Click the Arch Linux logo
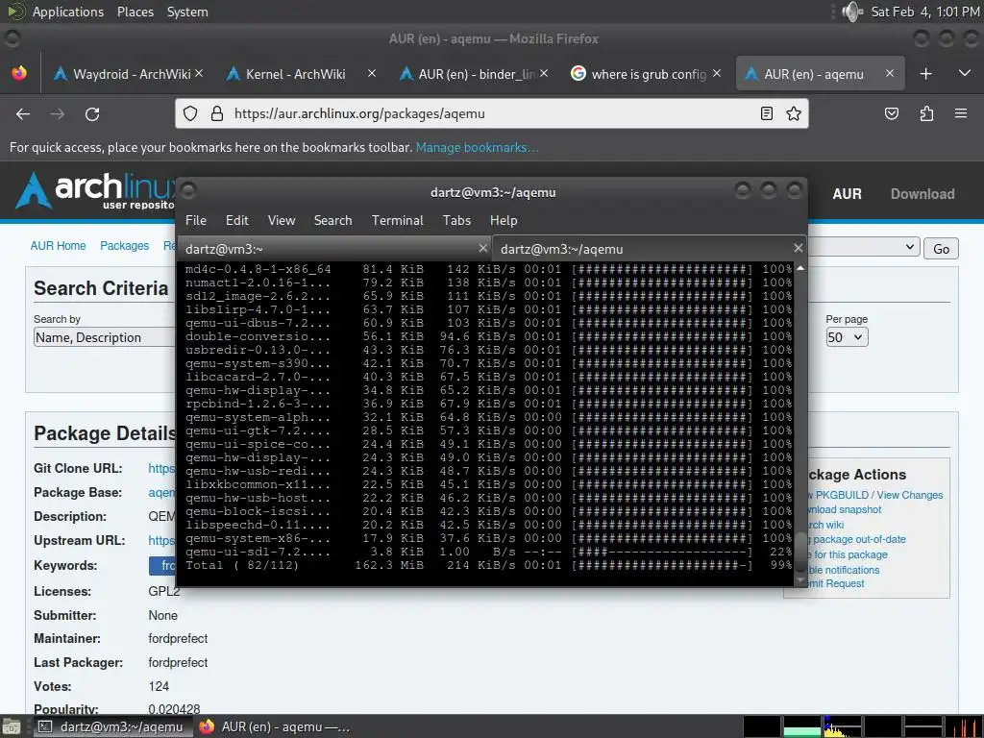This screenshot has height=738, width=984. tap(94, 190)
